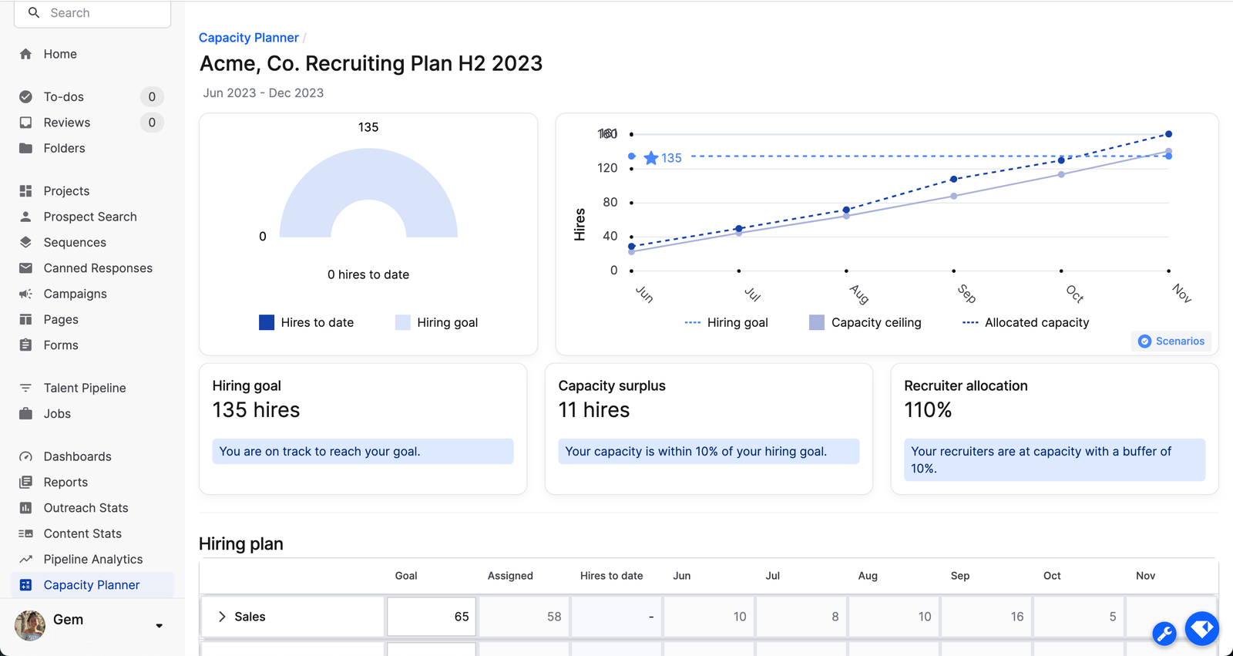Open the Gem account dropdown arrow
The image size is (1233, 656).
[159, 626]
